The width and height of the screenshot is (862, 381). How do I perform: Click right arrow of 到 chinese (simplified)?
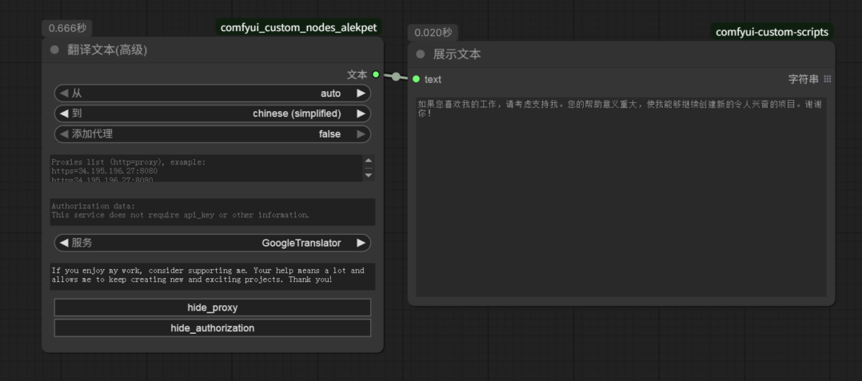361,113
